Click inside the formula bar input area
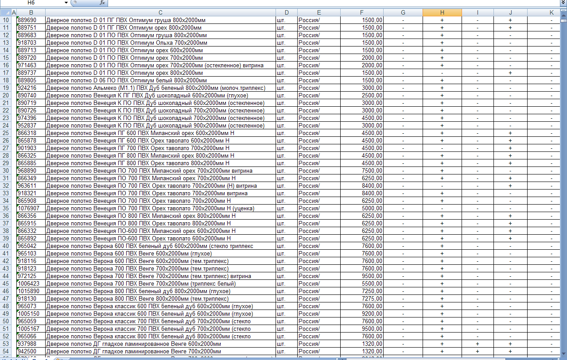 [x=333, y=3]
